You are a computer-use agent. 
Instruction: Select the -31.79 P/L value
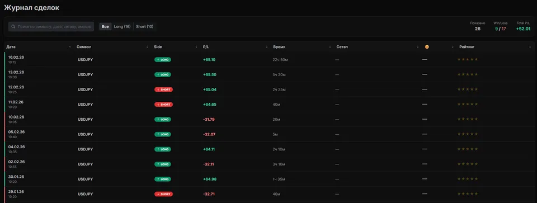coord(209,120)
